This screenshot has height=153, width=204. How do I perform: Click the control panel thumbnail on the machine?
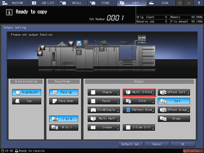(142, 39)
